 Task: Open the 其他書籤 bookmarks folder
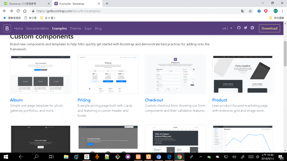pyautogui.click(x=277, y=18)
